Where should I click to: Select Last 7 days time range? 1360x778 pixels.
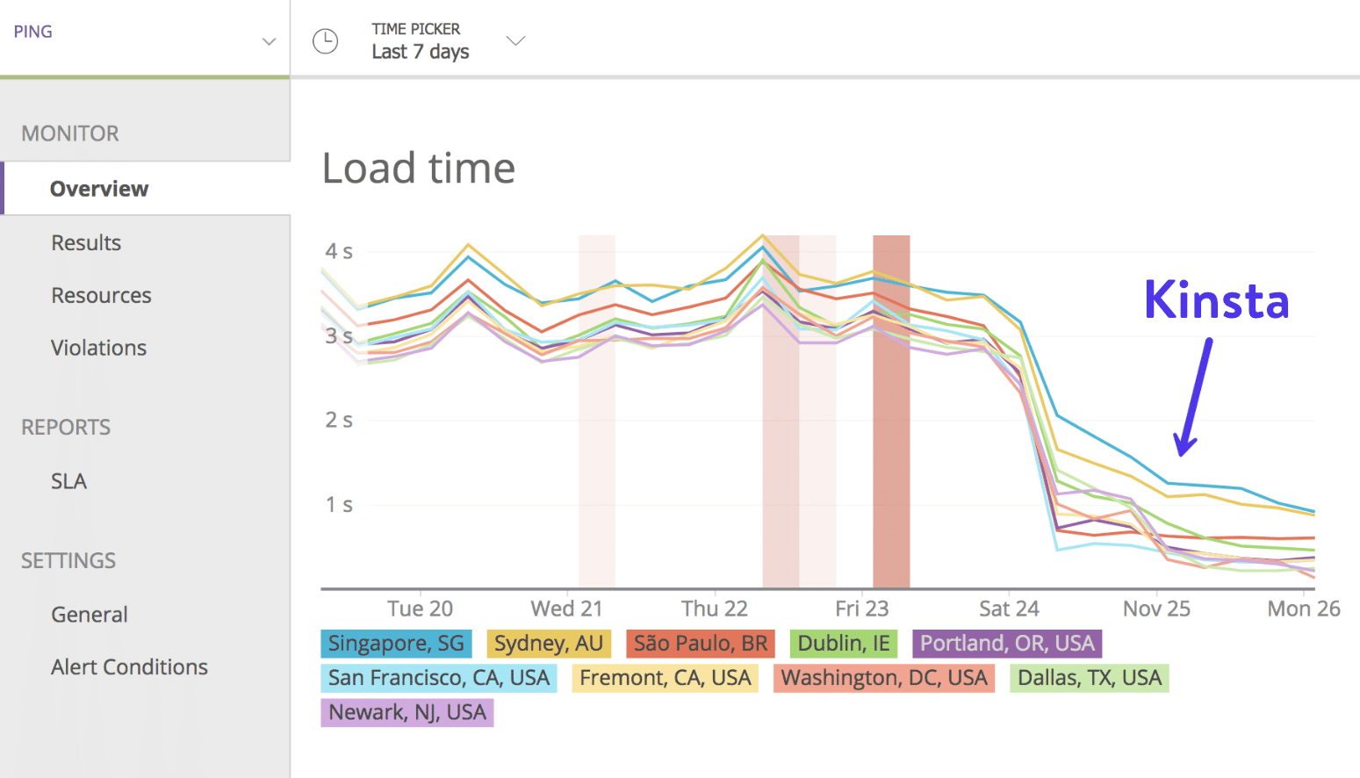pos(420,52)
